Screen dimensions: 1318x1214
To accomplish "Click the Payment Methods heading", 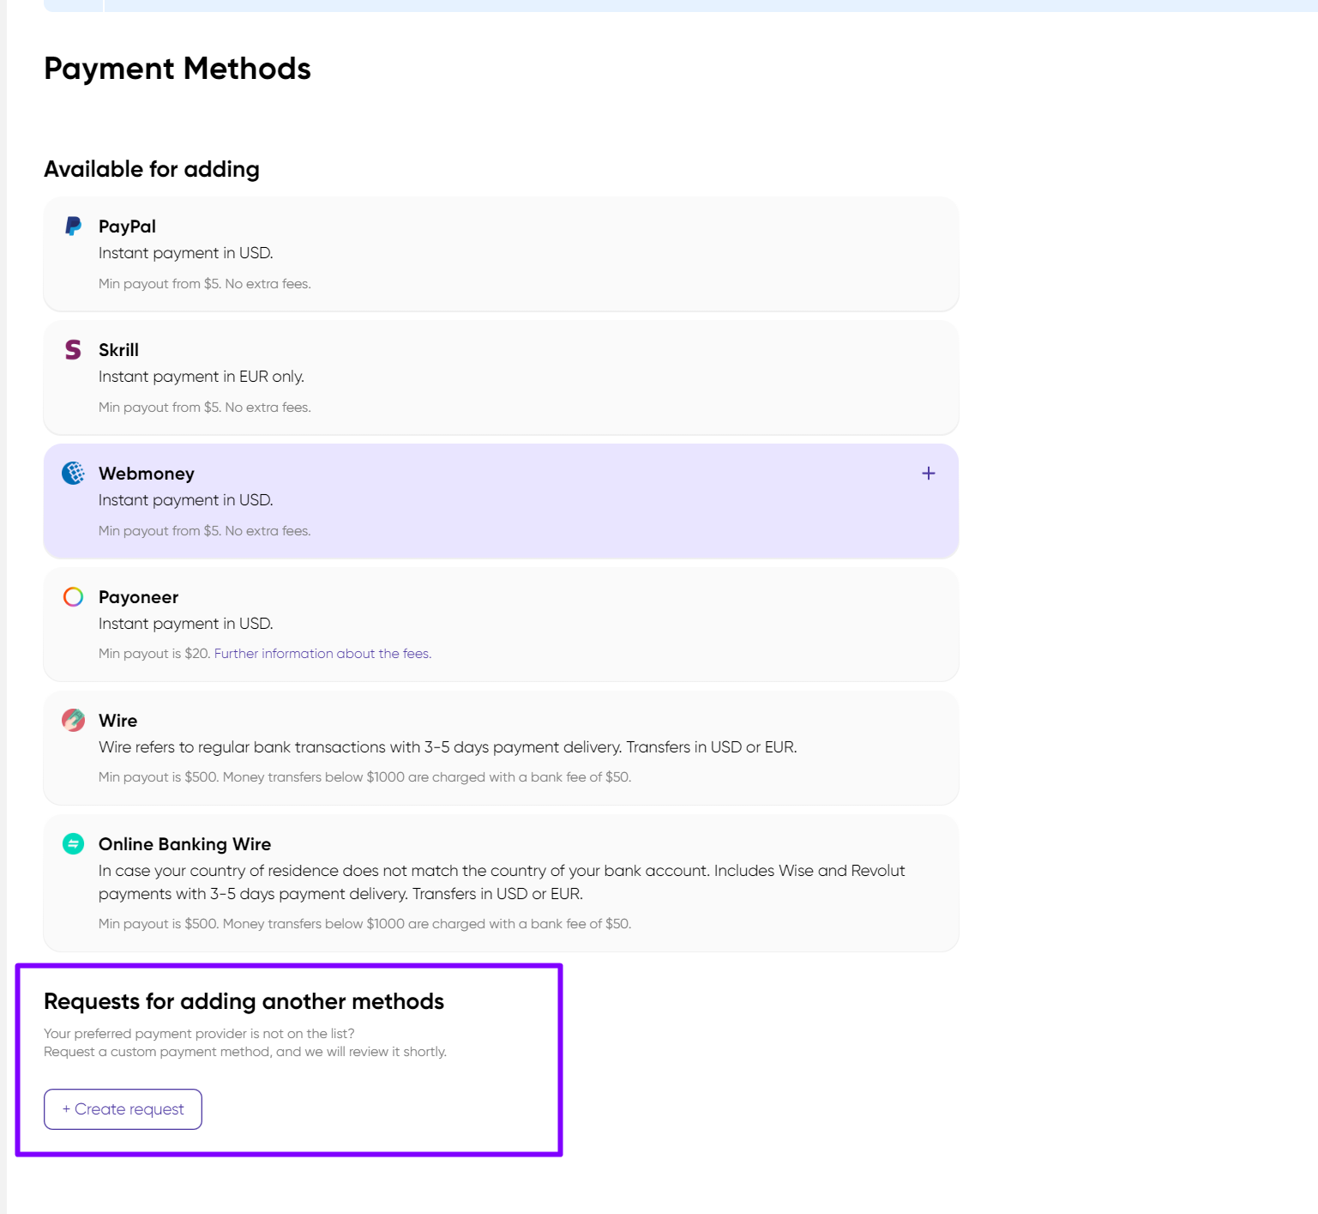I will (178, 69).
